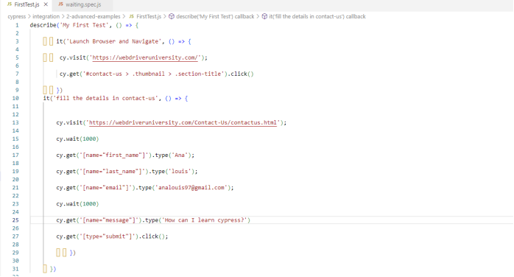
Task: Click the closing brace on line 9
Action: [58, 90]
